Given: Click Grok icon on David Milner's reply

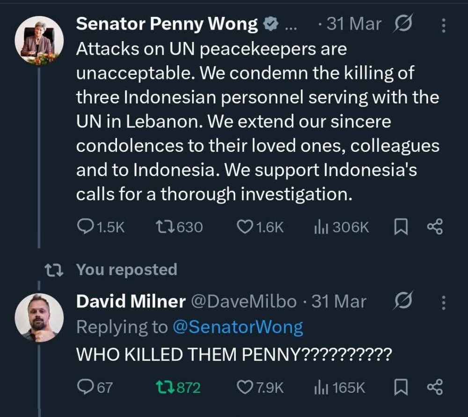Looking at the screenshot, I should coord(403,302).
